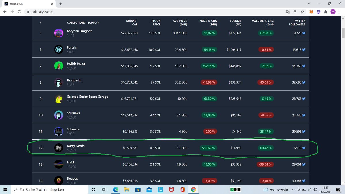Open Boryoku Dragonz Twitter bird icon
Viewport: 345px width, 194px height.
(304, 33)
